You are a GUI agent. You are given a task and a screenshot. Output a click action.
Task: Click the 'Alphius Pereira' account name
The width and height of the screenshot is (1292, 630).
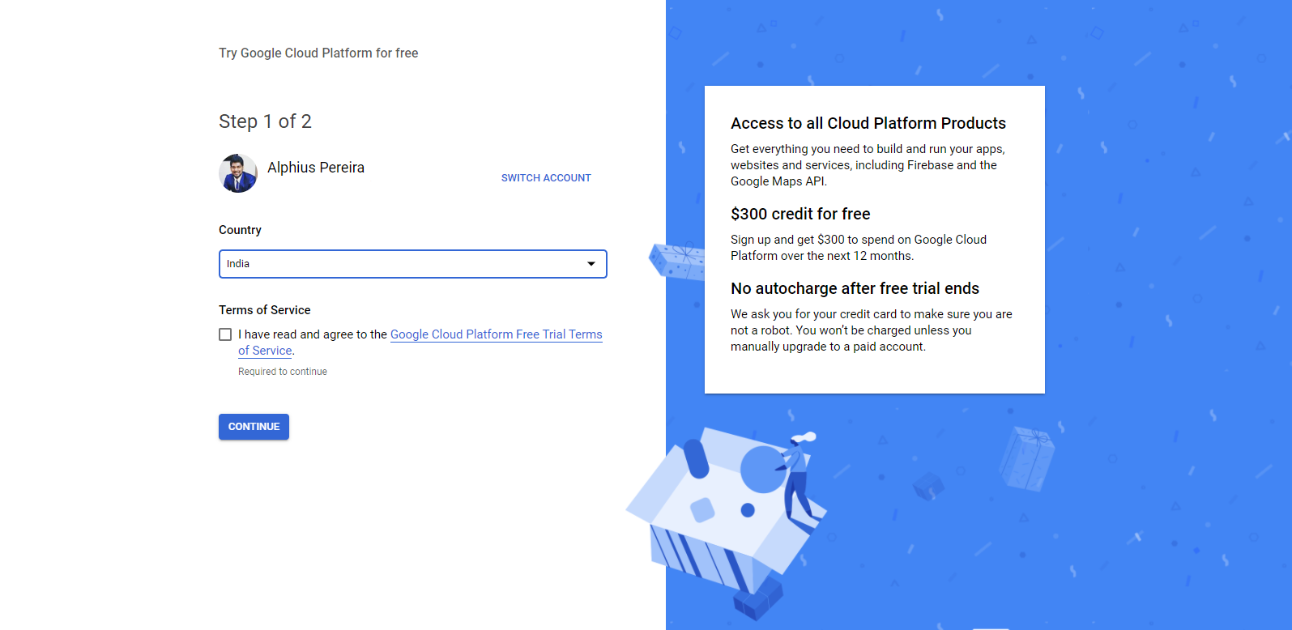[316, 168]
